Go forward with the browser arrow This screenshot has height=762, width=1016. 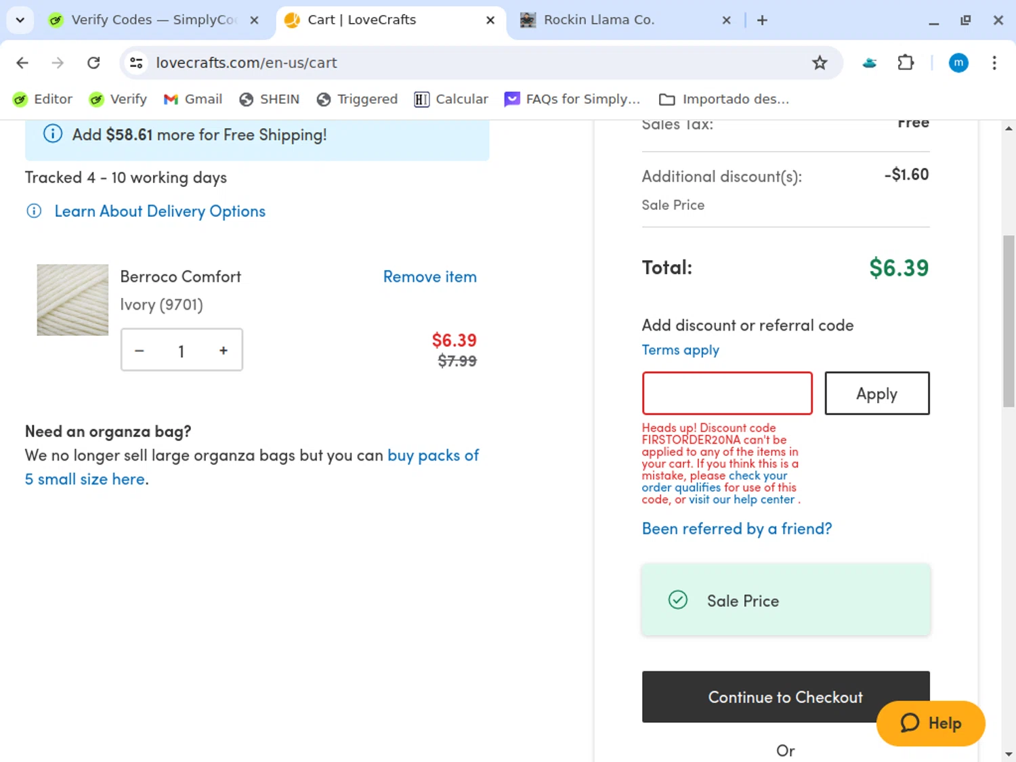click(x=58, y=63)
